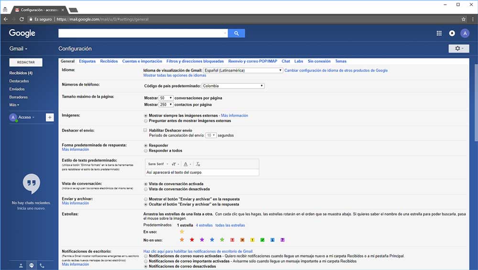Open Chrome three-dot menu

point(473,19)
